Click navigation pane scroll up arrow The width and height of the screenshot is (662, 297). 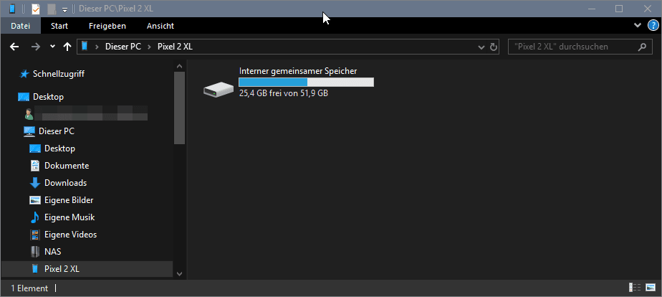pos(179,66)
